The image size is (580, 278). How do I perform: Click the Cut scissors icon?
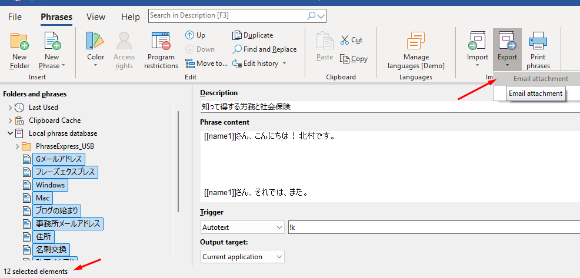click(x=345, y=40)
